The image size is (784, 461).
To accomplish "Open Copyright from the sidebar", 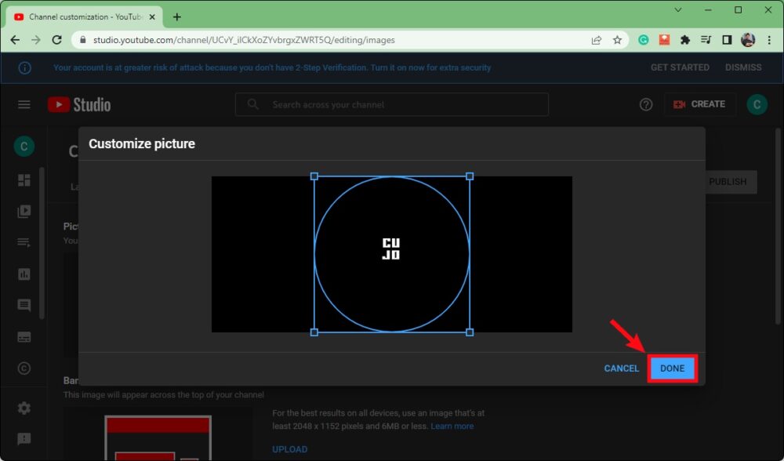I will [x=24, y=368].
